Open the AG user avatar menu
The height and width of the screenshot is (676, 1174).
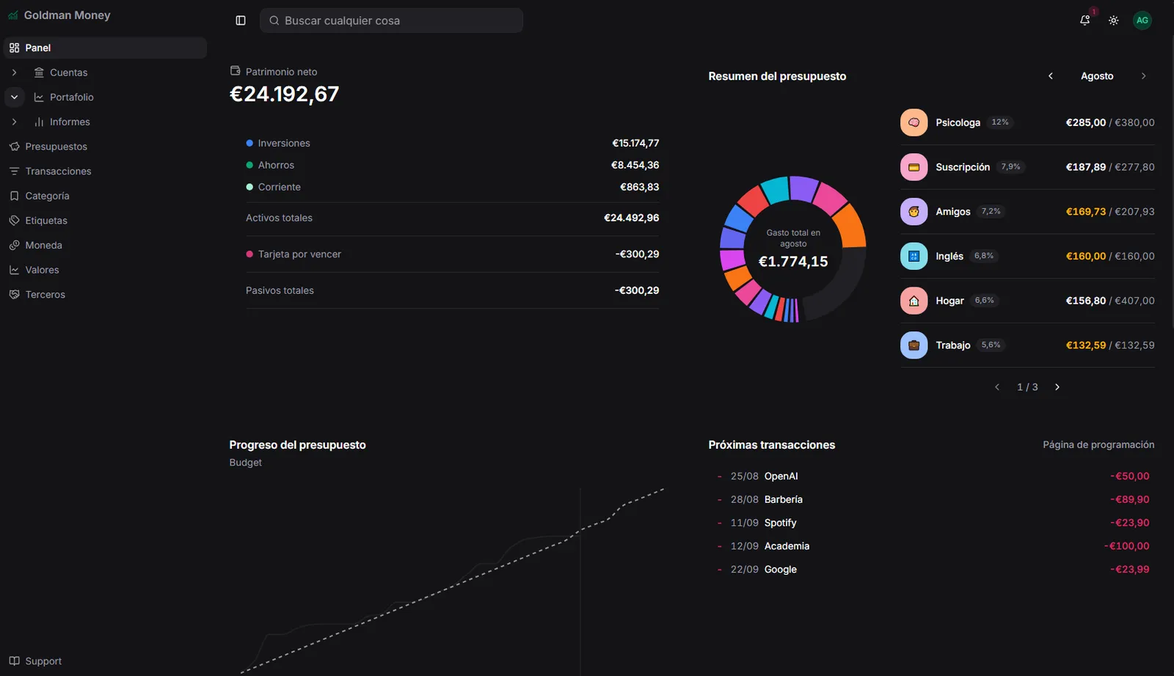[x=1142, y=21]
